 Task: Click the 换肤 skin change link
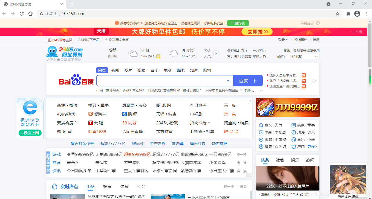coord(316,40)
